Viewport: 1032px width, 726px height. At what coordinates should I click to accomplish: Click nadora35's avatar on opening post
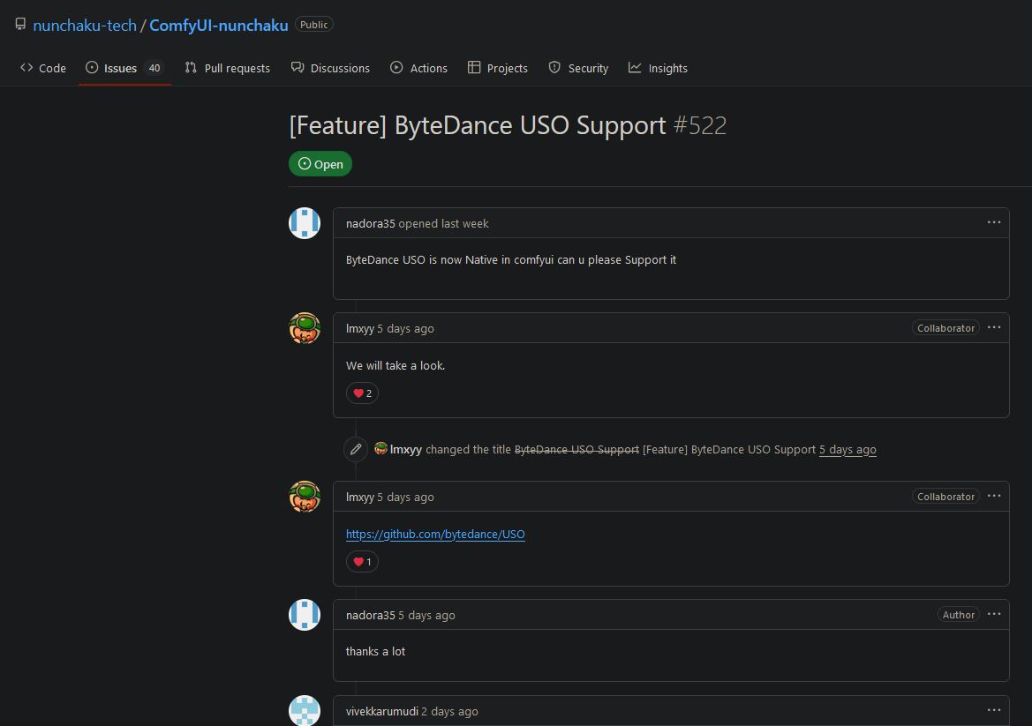pos(305,223)
